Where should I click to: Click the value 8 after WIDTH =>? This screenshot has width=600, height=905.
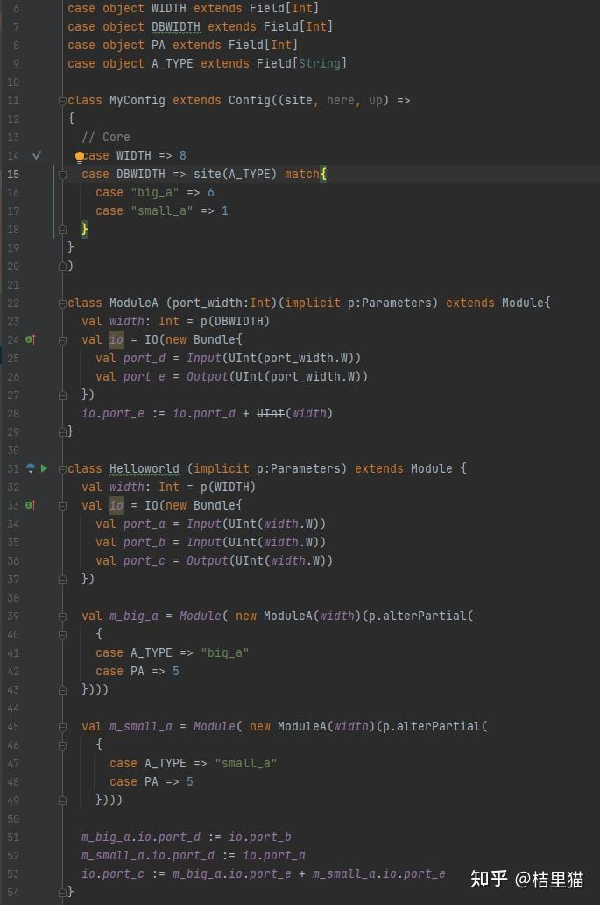pyautogui.click(x=183, y=155)
